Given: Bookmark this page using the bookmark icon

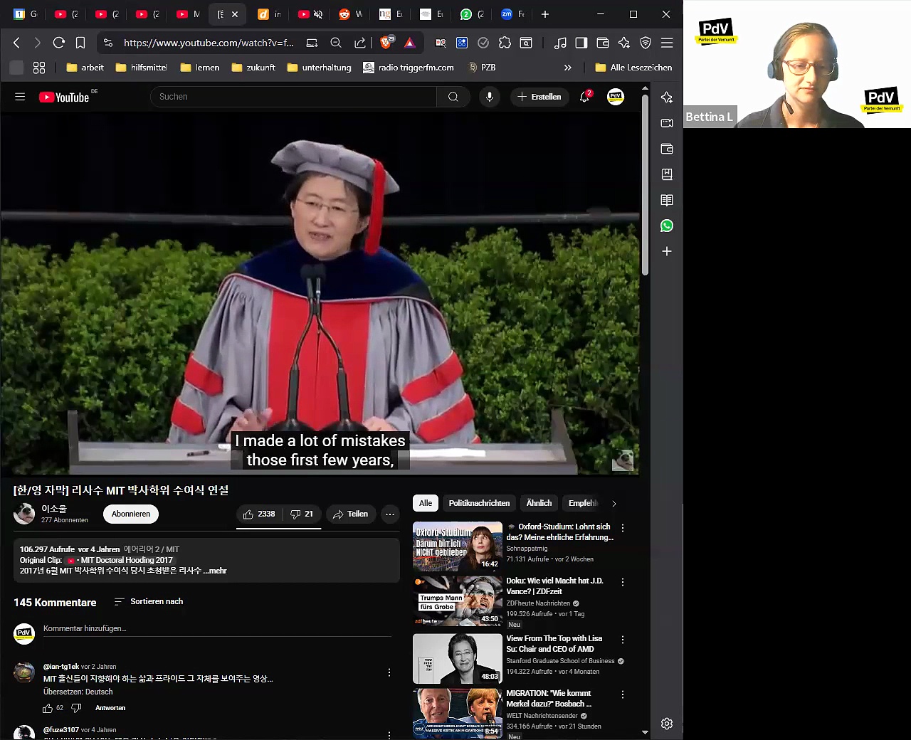Looking at the screenshot, I should tap(80, 43).
